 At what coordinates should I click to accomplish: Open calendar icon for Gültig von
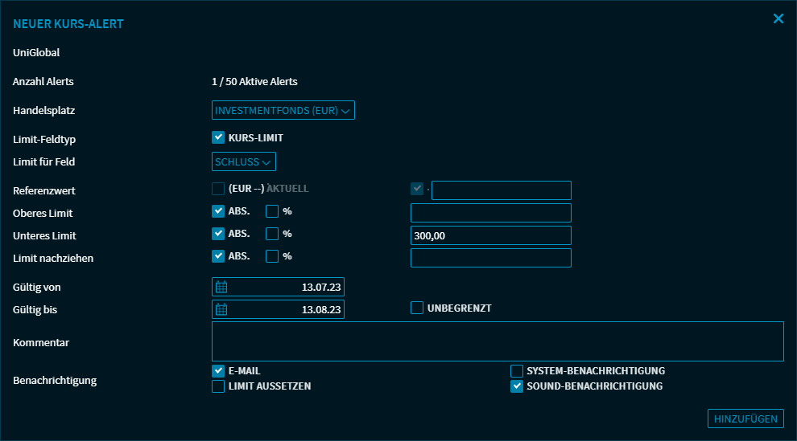[x=221, y=287]
